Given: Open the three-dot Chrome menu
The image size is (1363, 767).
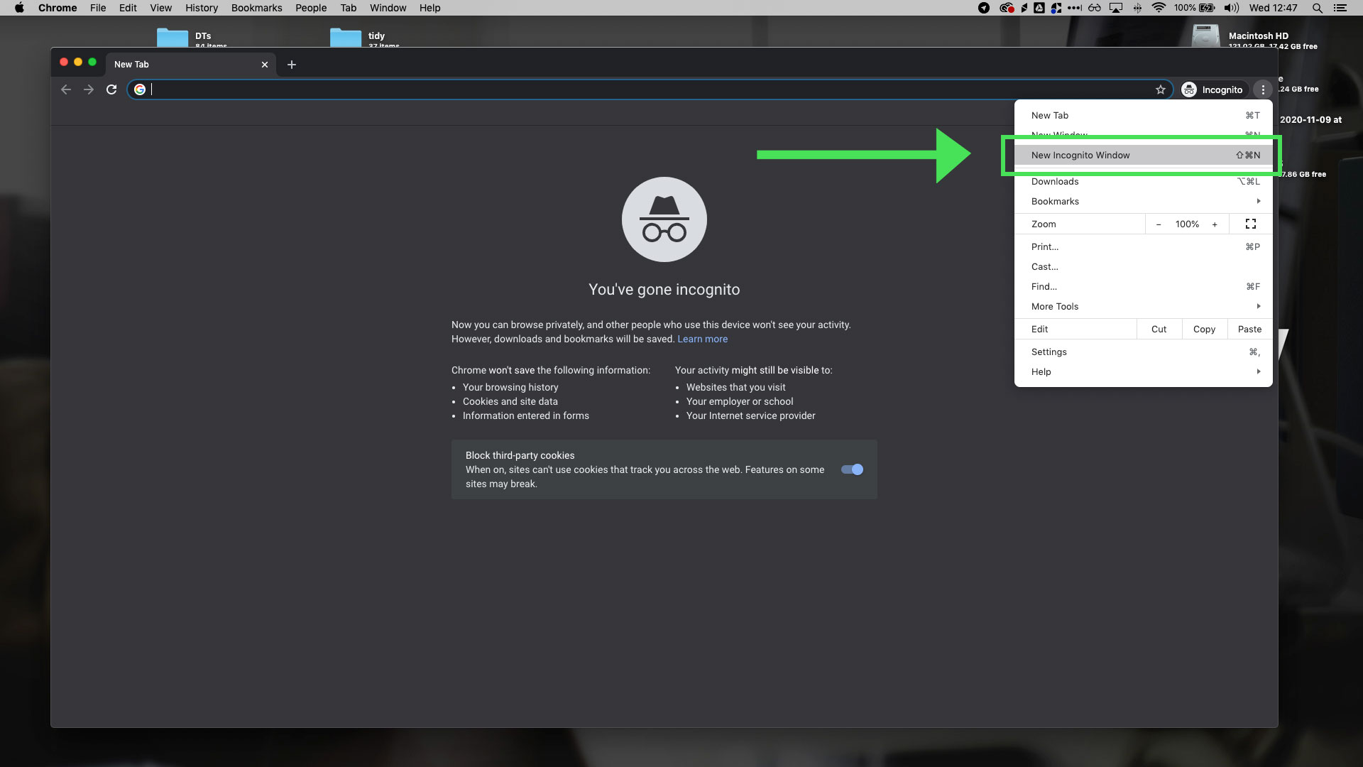Looking at the screenshot, I should pos(1263,89).
